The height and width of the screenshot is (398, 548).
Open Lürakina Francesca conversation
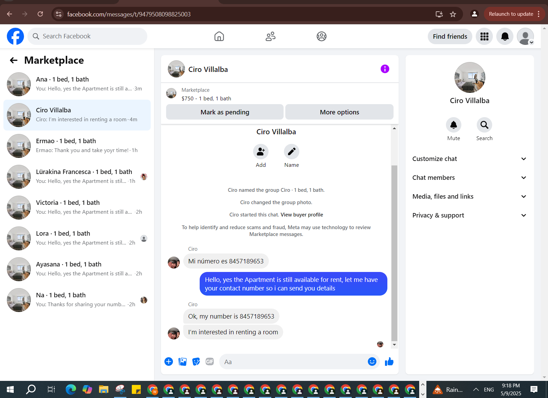click(77, 177)
